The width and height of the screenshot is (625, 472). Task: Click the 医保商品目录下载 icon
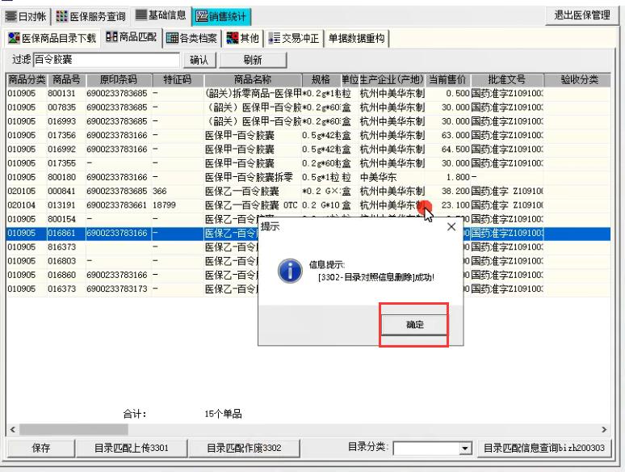(14, 38)
